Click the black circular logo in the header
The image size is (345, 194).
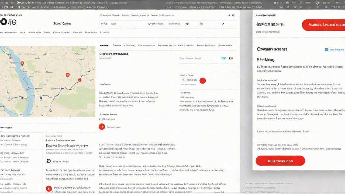(x=4, y=22)
